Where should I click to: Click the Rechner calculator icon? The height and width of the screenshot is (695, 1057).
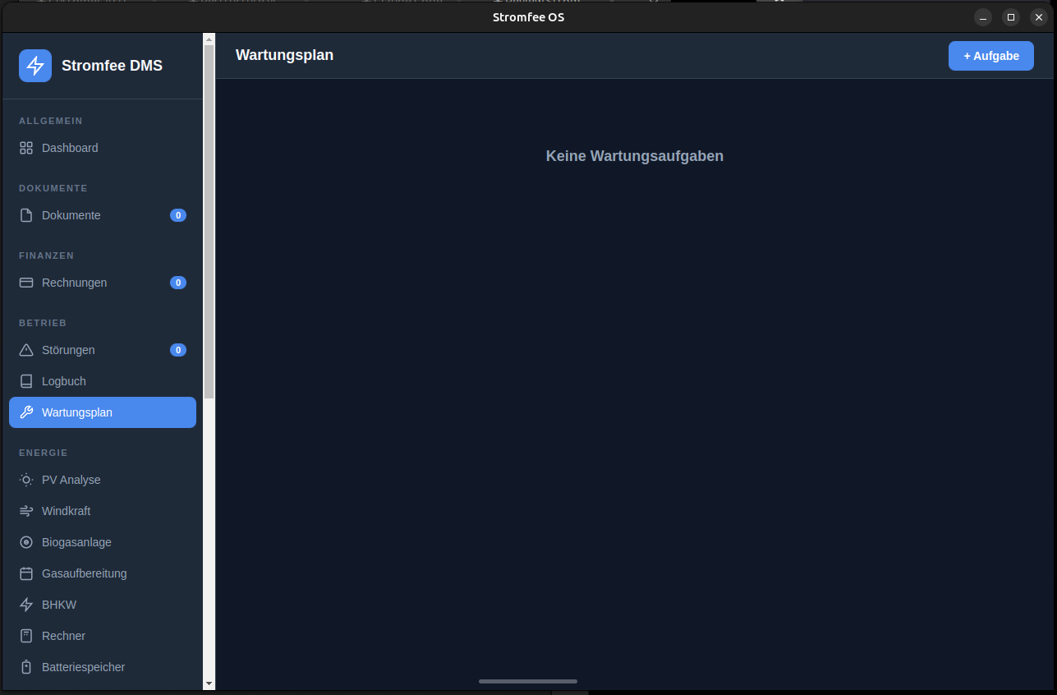(26, 636)
